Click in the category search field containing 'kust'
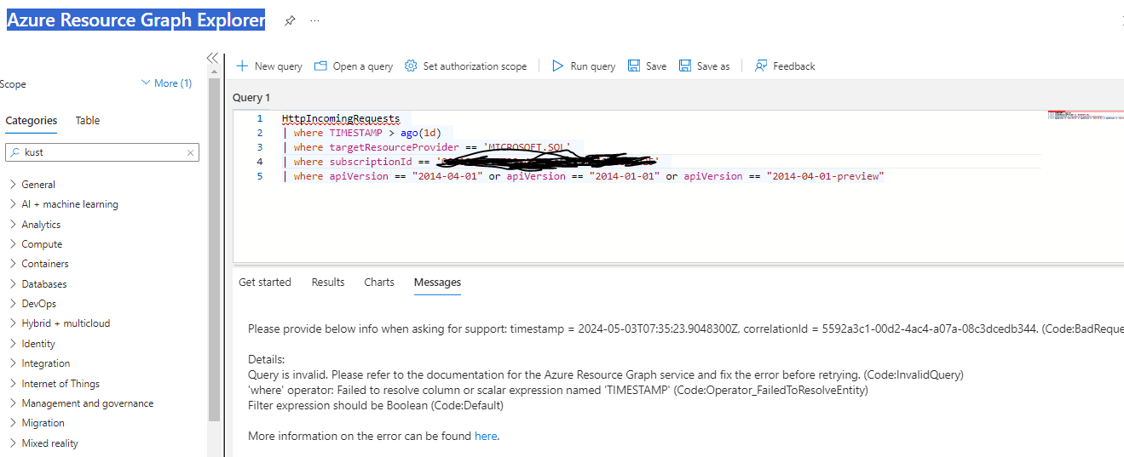1124x457 pixels. 102,152
